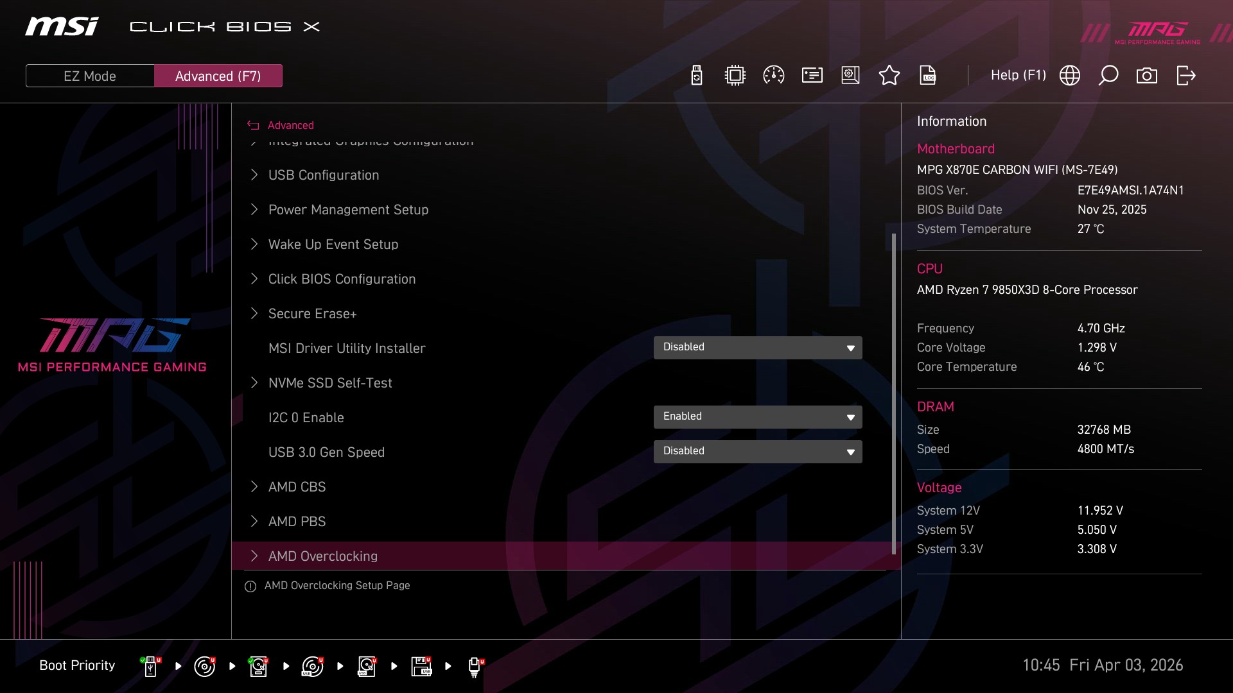Click the exit door icon
This screenshot has height=693, width=1233.
tap(1185, 76)
